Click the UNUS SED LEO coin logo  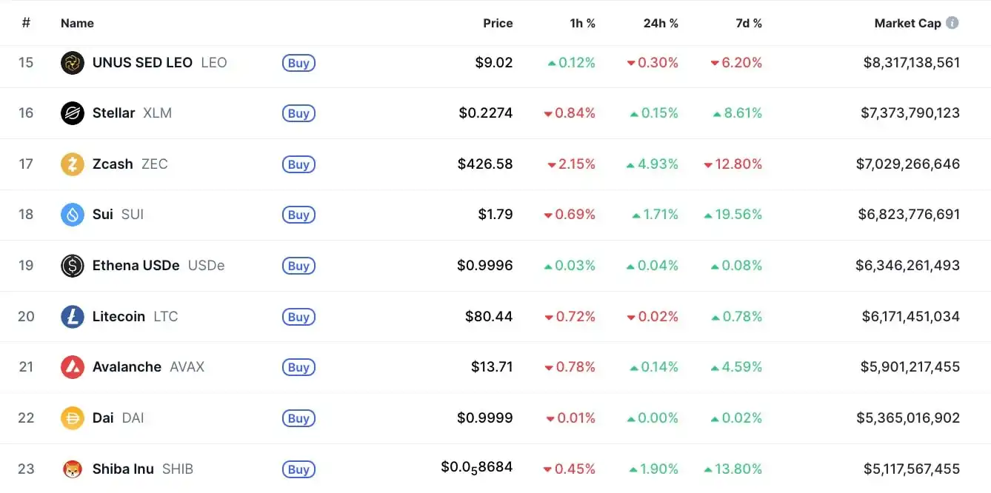72,62
